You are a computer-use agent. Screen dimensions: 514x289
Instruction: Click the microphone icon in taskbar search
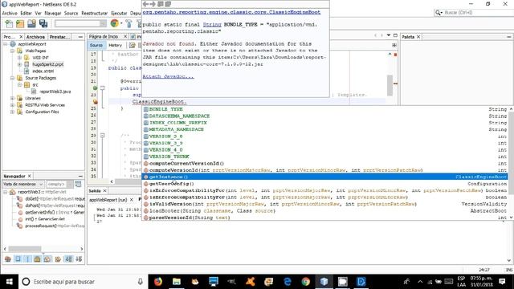click(141, 282)
